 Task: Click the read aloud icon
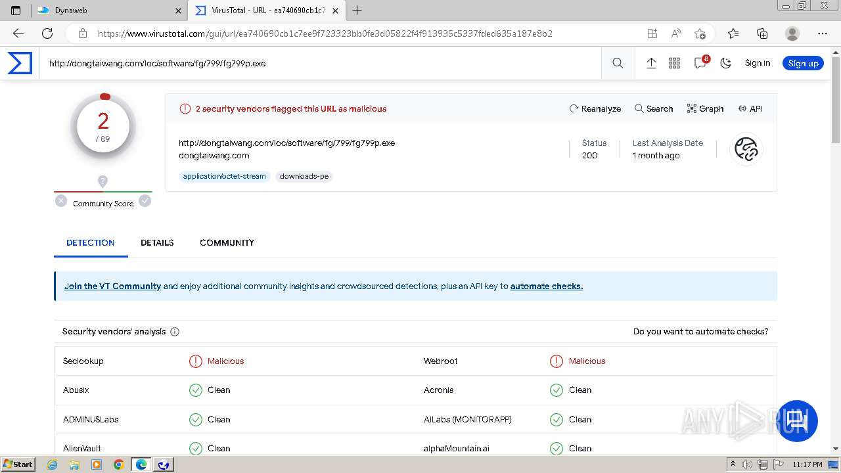coord(675,34)
